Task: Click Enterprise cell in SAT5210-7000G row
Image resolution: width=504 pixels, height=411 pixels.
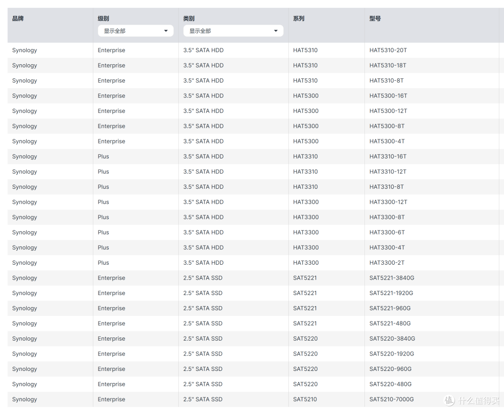Action: click(111, 399)
